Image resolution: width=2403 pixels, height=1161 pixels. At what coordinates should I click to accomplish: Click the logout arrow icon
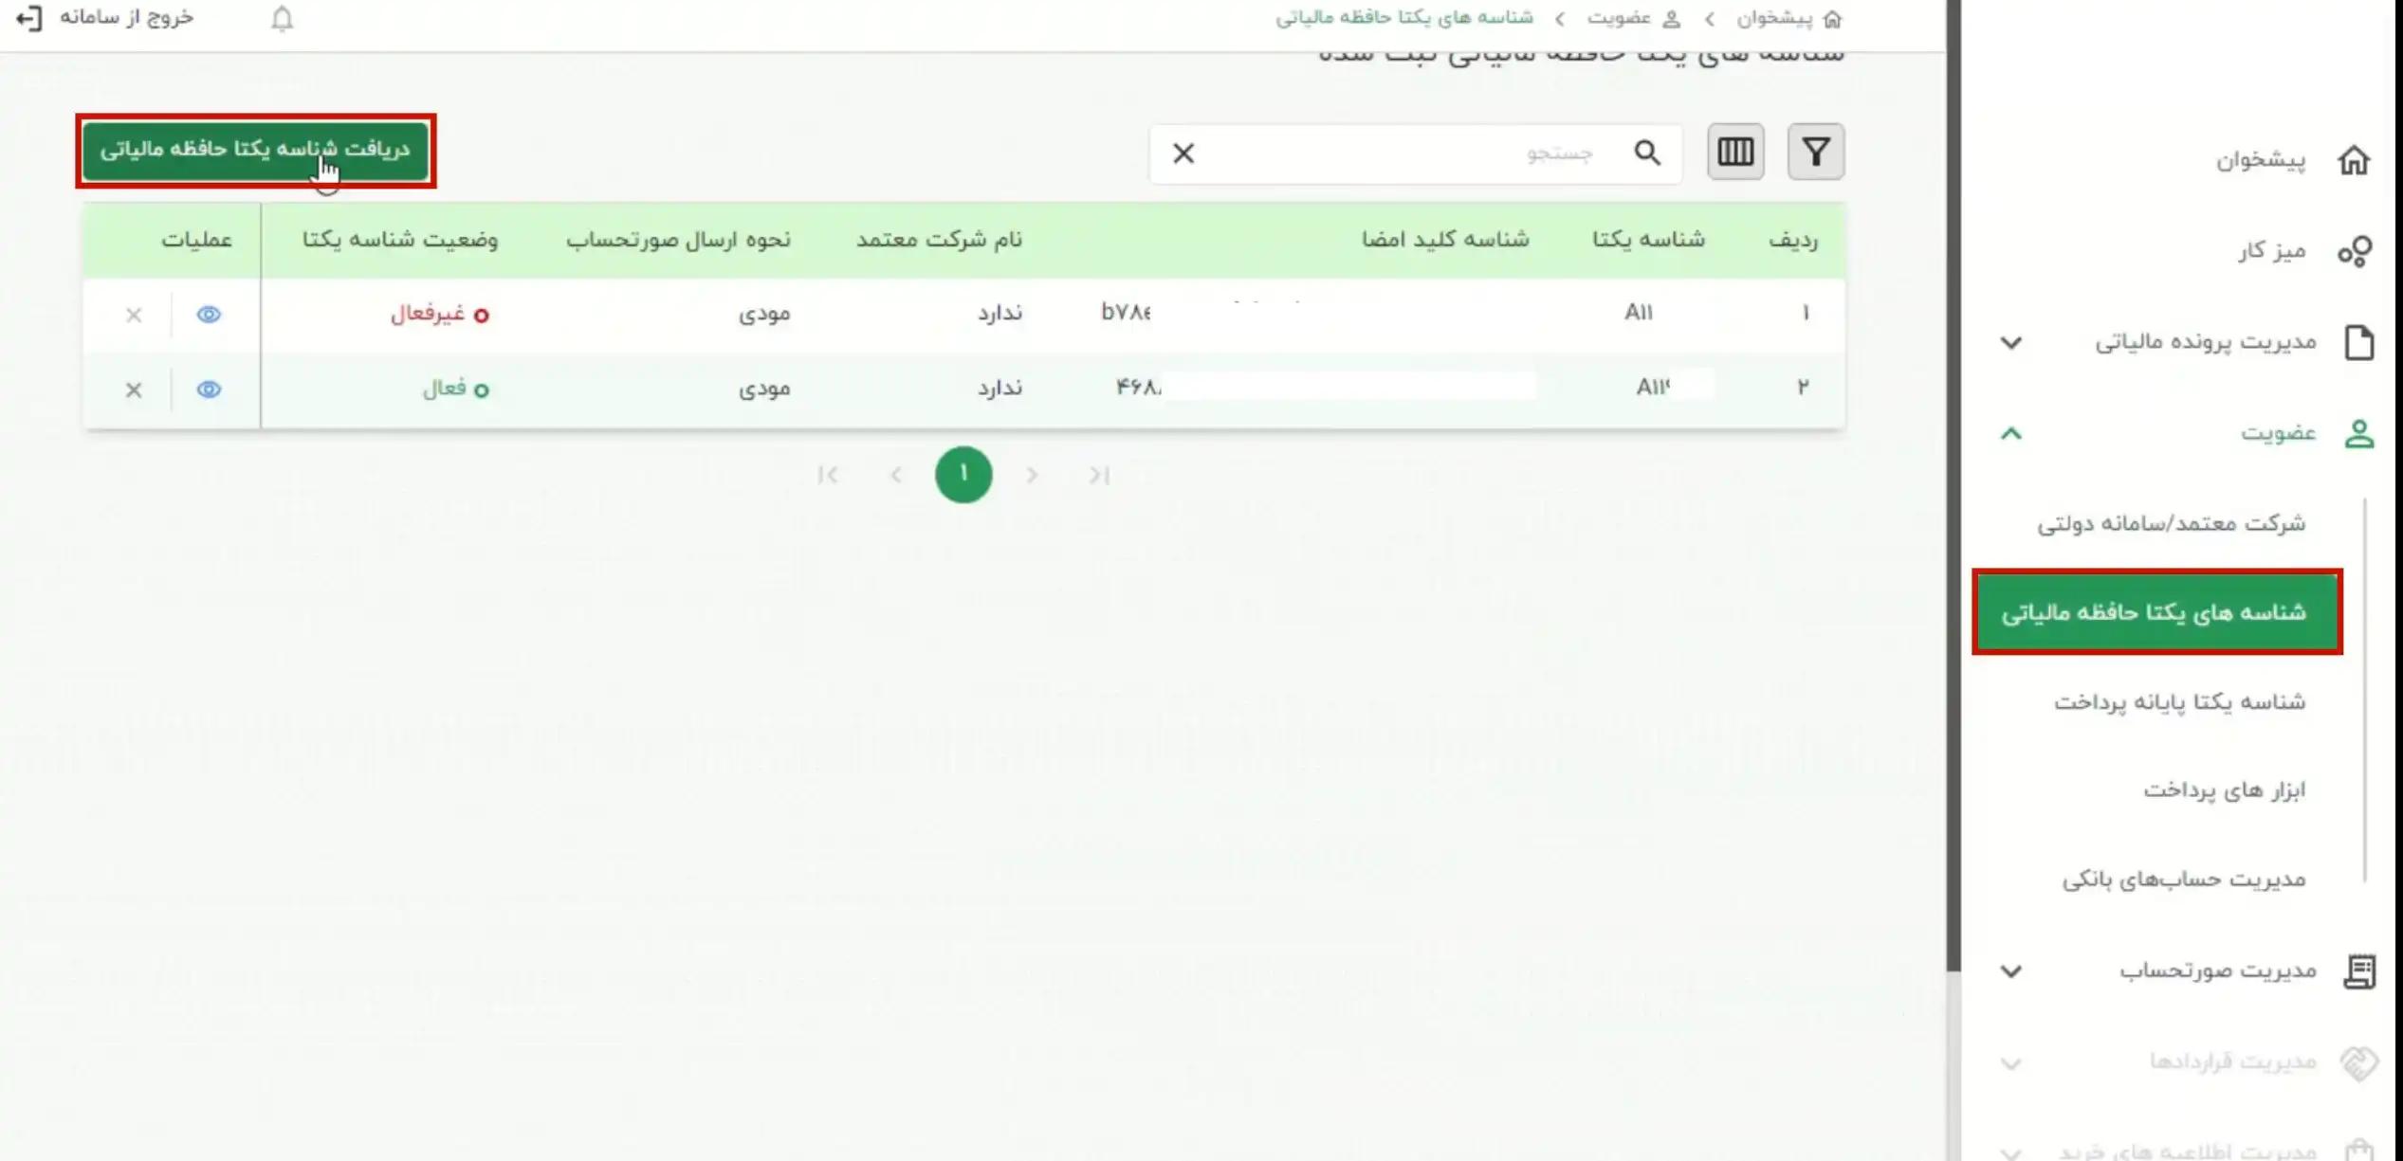point(29,19)
